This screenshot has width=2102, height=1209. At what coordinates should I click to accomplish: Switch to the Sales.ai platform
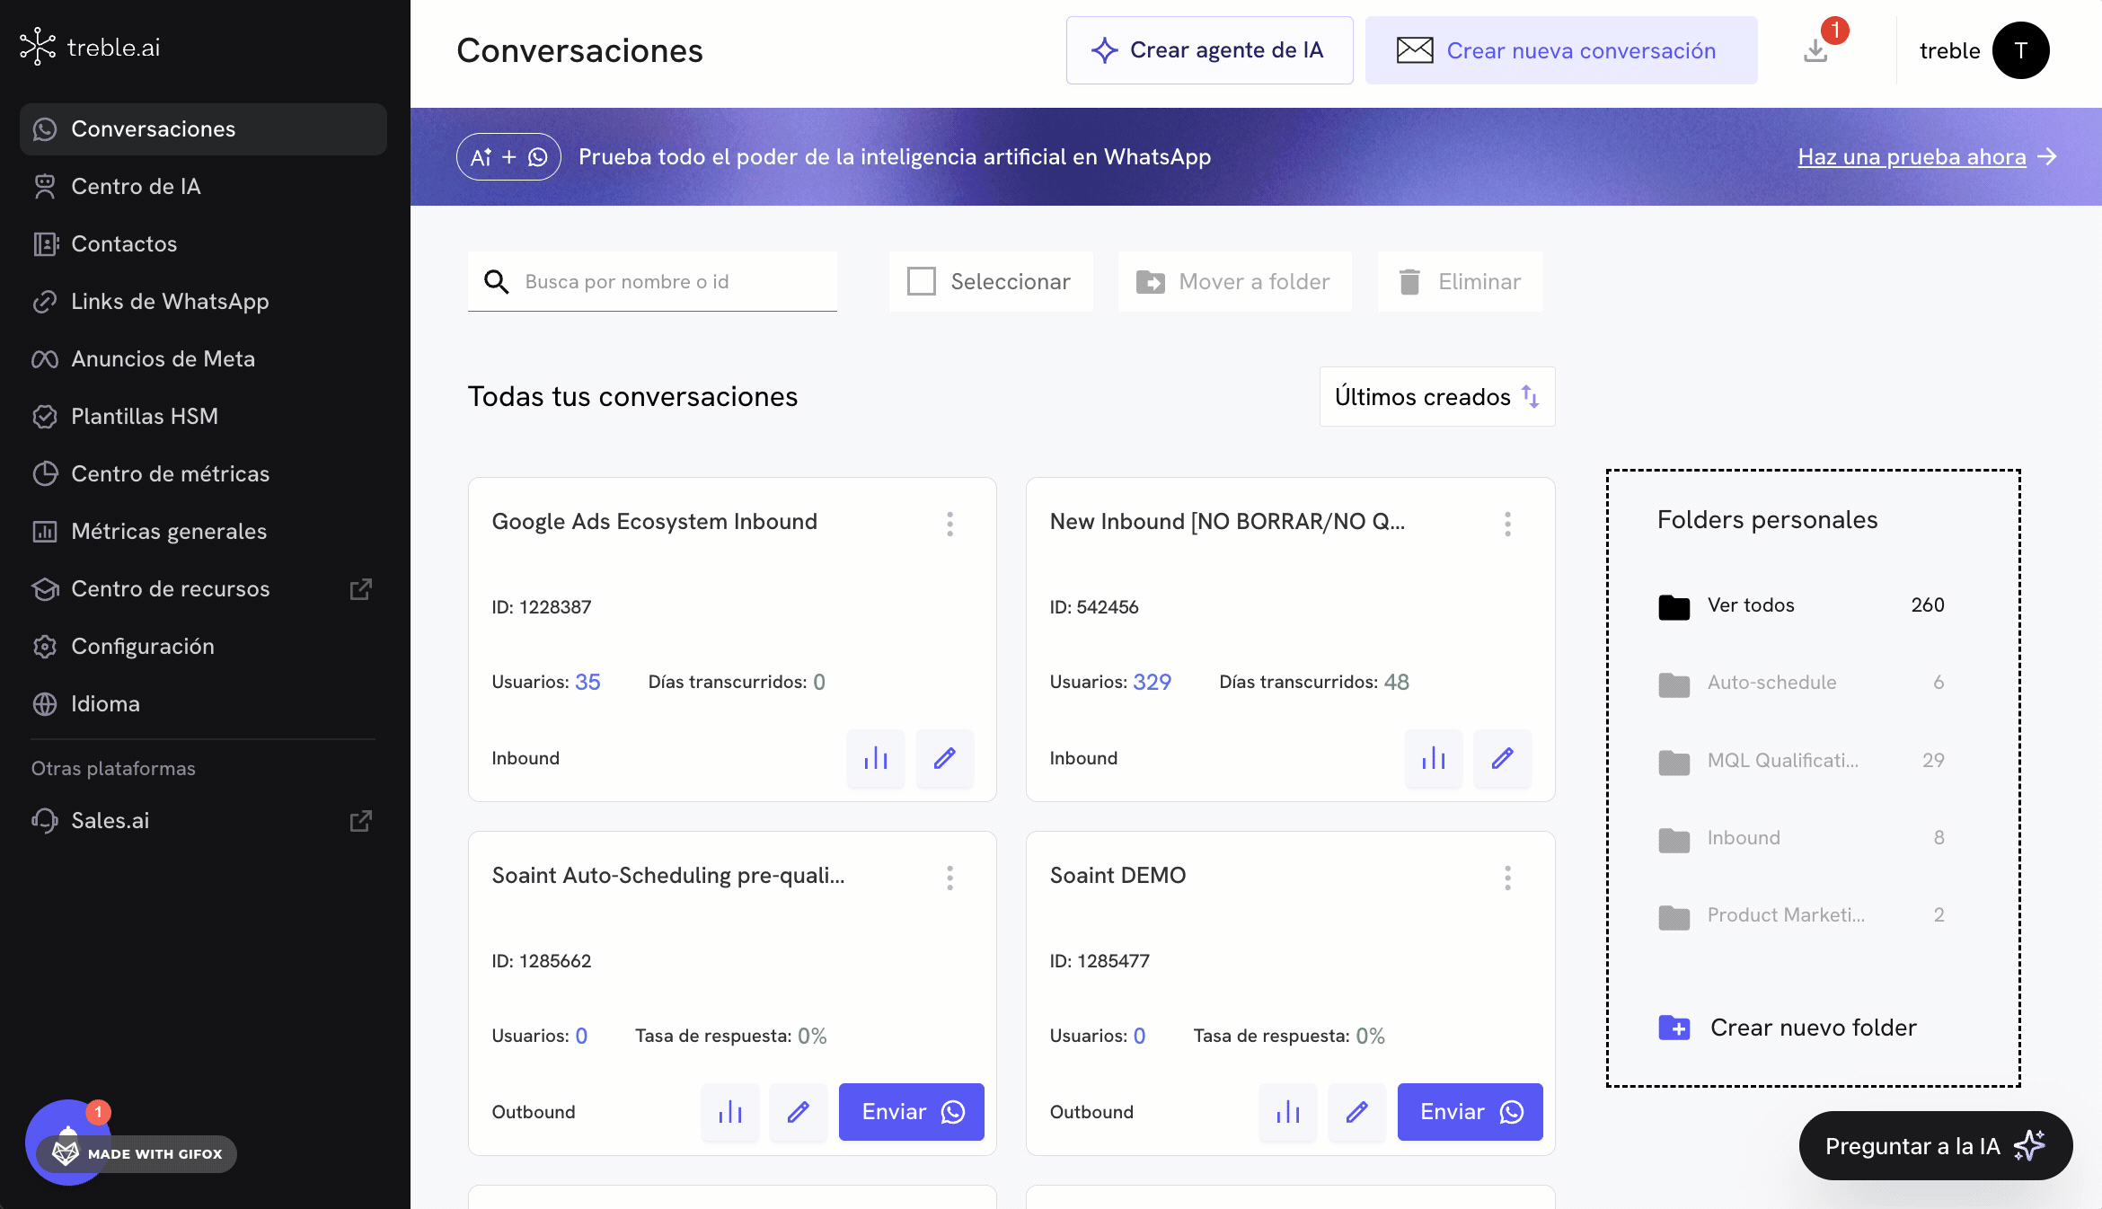(110, 820)
